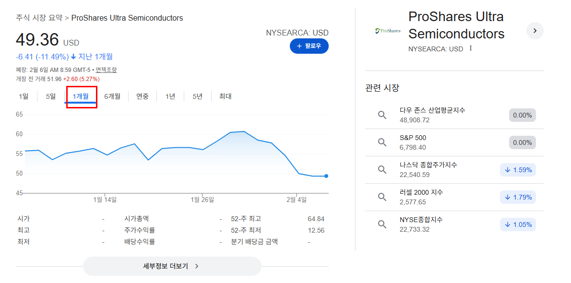Select the 5년 chart range
Image resolution: width=571 pixels, height=283 pixels.
pyautogui.click(x=197, y=96)
